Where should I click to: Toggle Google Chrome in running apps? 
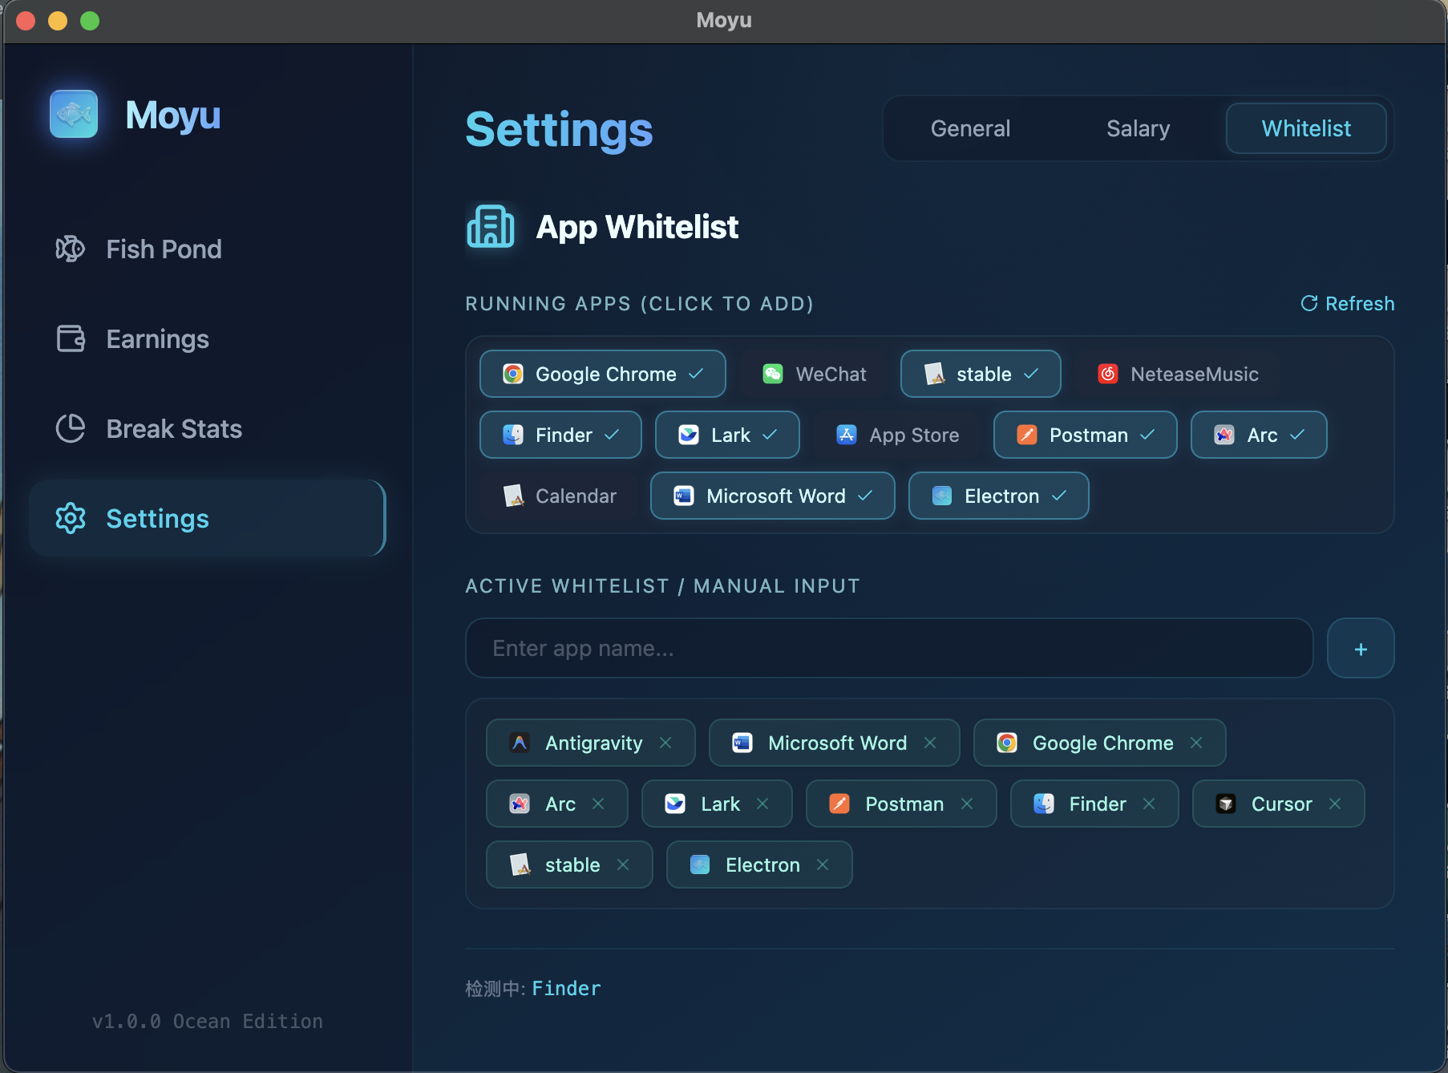602,374
